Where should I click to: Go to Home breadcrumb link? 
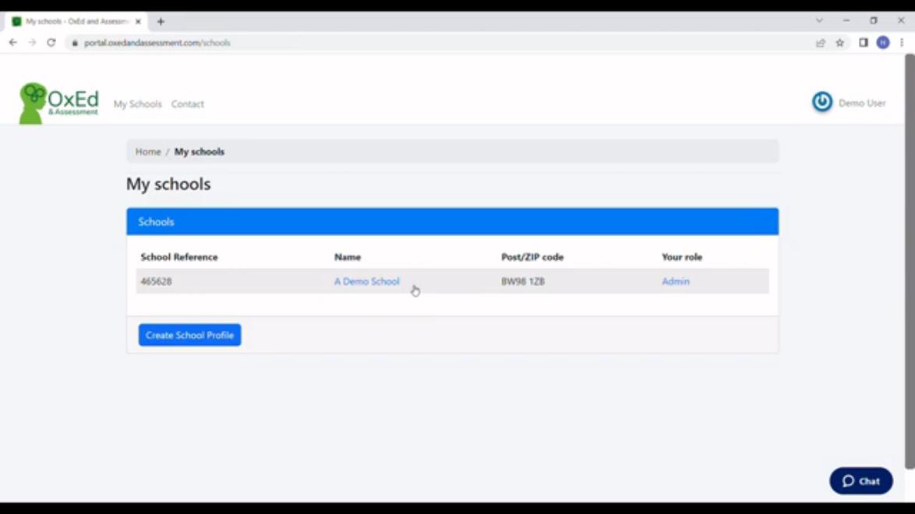coord(148,152)
